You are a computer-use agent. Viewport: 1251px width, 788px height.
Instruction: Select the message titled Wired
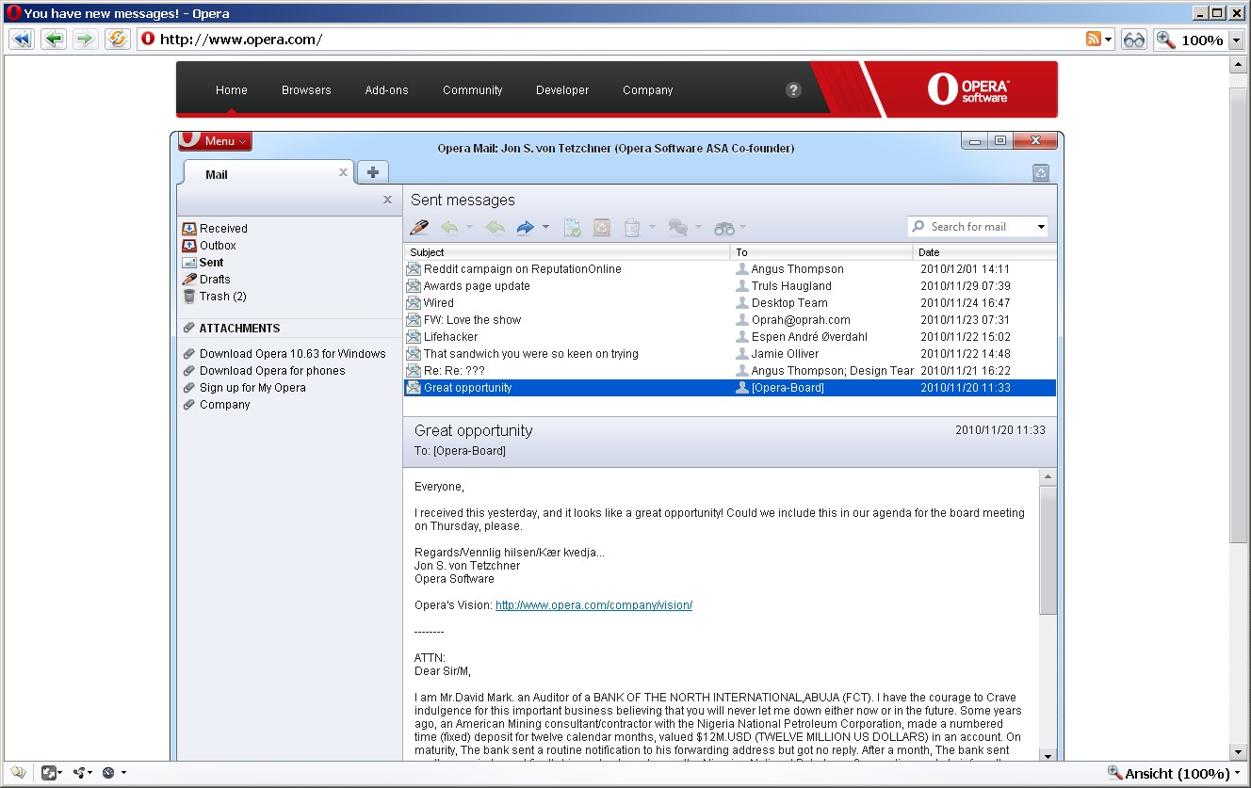[x=439, y=302]
